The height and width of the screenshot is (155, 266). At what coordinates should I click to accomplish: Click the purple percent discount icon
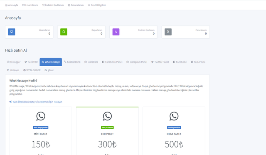[x=116, y=32]
